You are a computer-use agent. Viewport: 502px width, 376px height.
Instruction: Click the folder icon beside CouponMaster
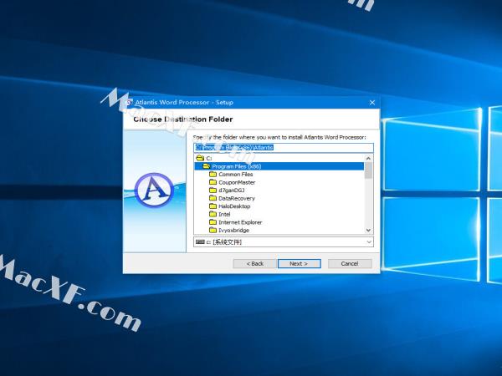(x=213, y=182)
